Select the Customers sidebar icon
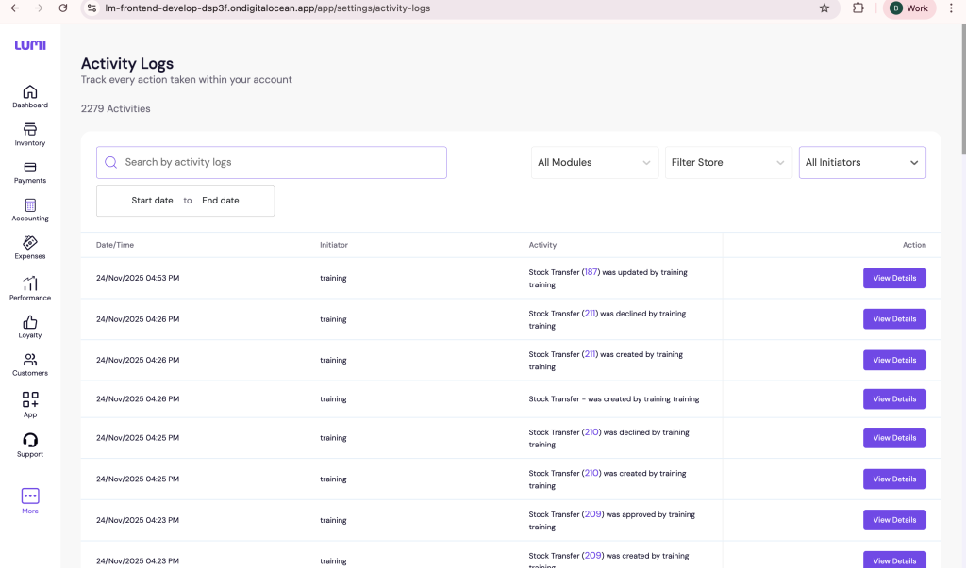 coord(29,366)
